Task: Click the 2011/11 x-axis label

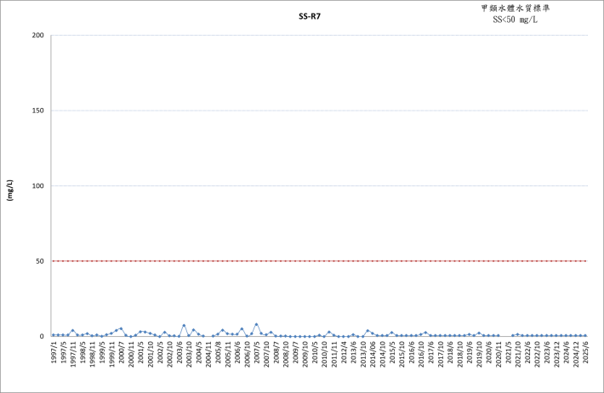Action: (334, 353)
